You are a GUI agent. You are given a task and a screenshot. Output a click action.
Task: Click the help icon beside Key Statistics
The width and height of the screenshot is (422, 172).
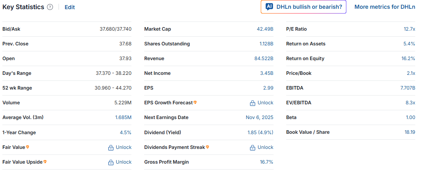tap(50, 7)
